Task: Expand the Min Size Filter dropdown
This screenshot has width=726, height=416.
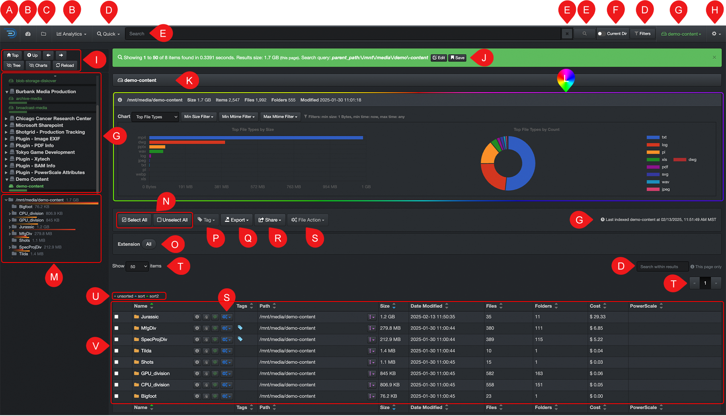Action: (199, 117)
